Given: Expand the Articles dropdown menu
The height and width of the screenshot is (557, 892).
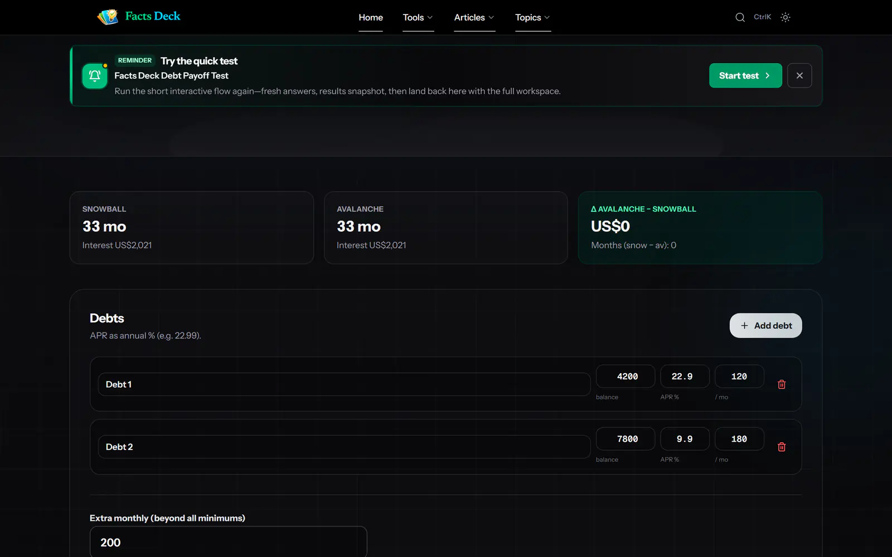Looking at the screenshot, I should point(474,17).
